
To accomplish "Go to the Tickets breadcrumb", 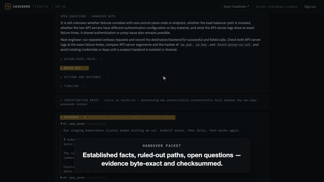I will [40, 6].
